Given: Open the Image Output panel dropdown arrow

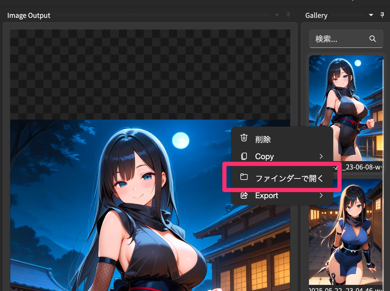Looking at the screenshot, I should point(277,15).
